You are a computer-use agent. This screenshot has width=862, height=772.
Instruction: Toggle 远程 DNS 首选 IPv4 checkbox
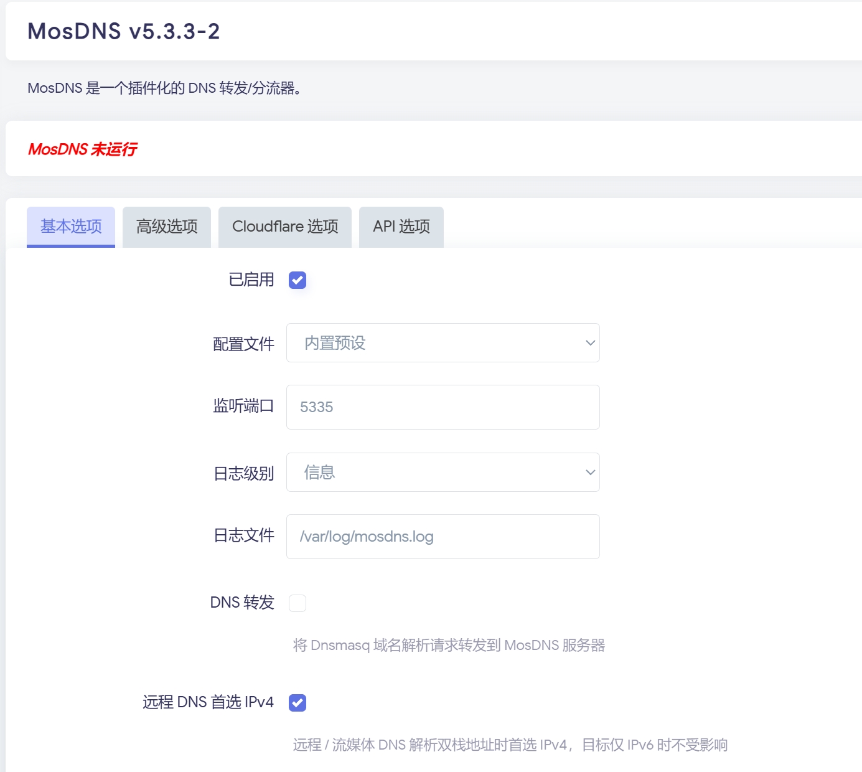click(x=297, y=702)
